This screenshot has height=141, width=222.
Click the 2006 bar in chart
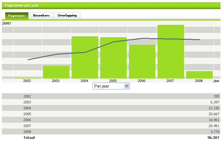pyautogui.click(x=142, y=61)
